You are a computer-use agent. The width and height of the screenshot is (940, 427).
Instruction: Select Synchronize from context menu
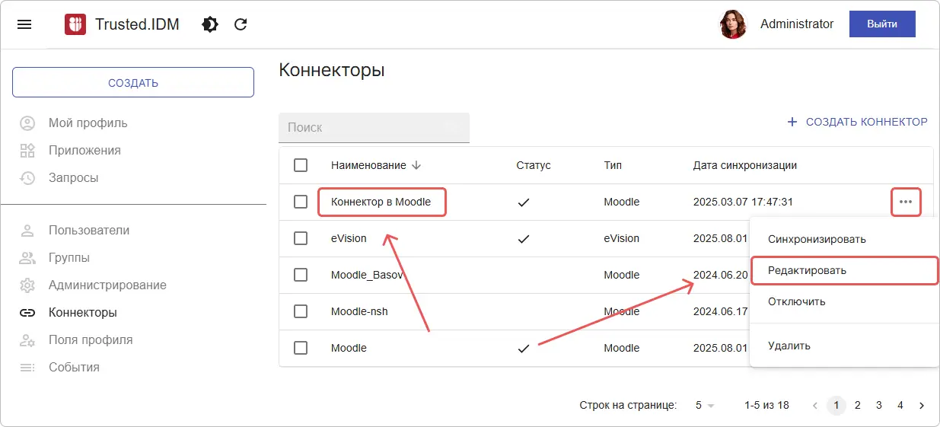coord(817,239)
